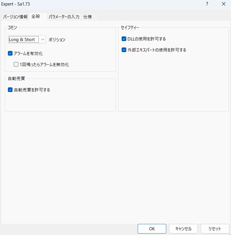Open the パラメーターの入力 tab
The height and width of the screenshot is (235, 231).
64,17
